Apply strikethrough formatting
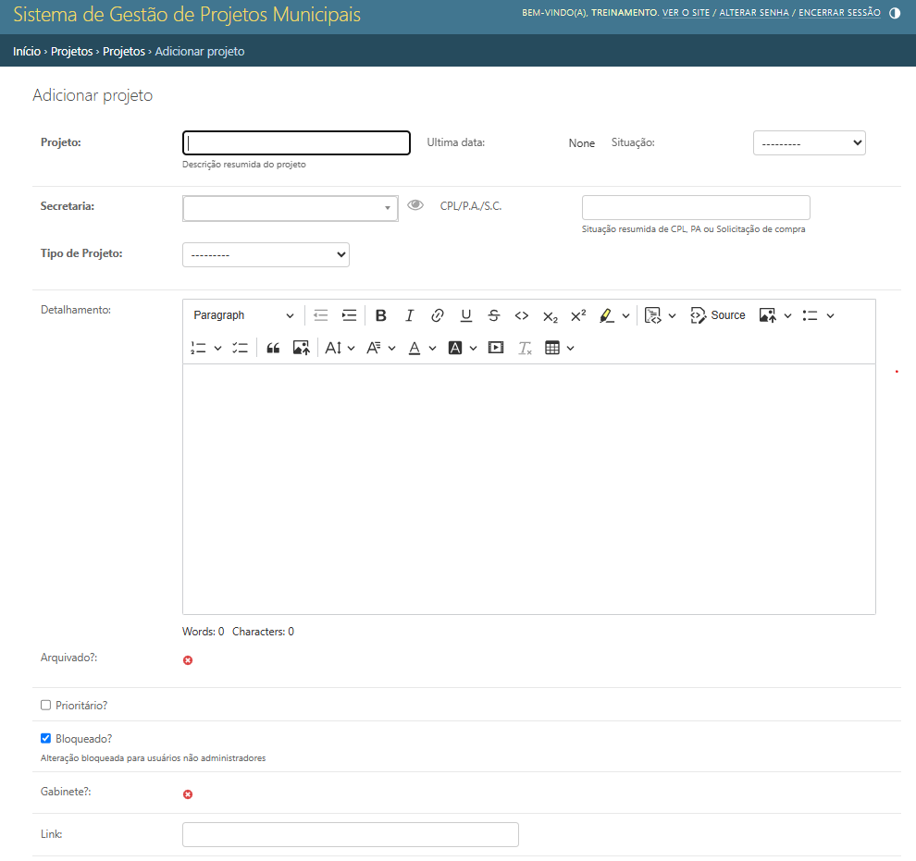The height and width of the screenshot is (861, 916). [x=494, y=315]
